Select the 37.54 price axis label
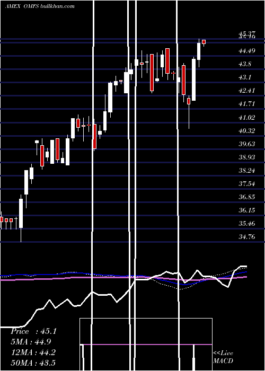Screen dimensions: 265x371 pyautogui.click(x=247, y=183)
